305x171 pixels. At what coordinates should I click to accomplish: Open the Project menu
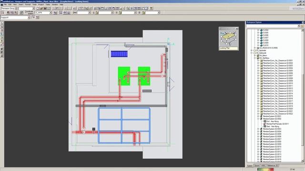[x=41, y=4]
